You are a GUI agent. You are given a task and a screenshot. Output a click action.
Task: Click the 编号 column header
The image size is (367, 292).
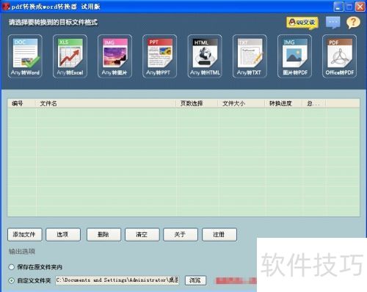tap(22, 103)
